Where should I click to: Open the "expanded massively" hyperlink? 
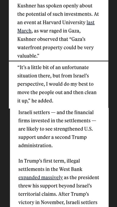[x=41, y=177]
